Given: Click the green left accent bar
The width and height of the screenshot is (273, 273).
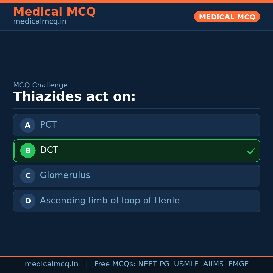Looking at the screenshot, I should pos(14,150).
